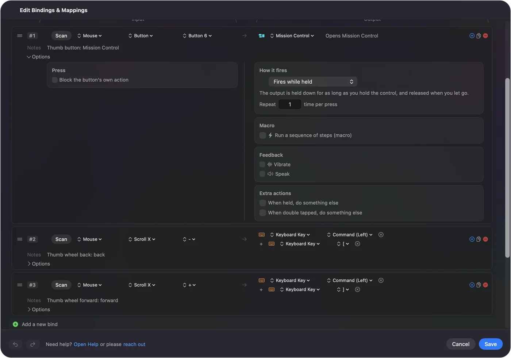Add a binding after binding #3
The height and width of the screenshot is (358, 511).
tap(472, 285)
